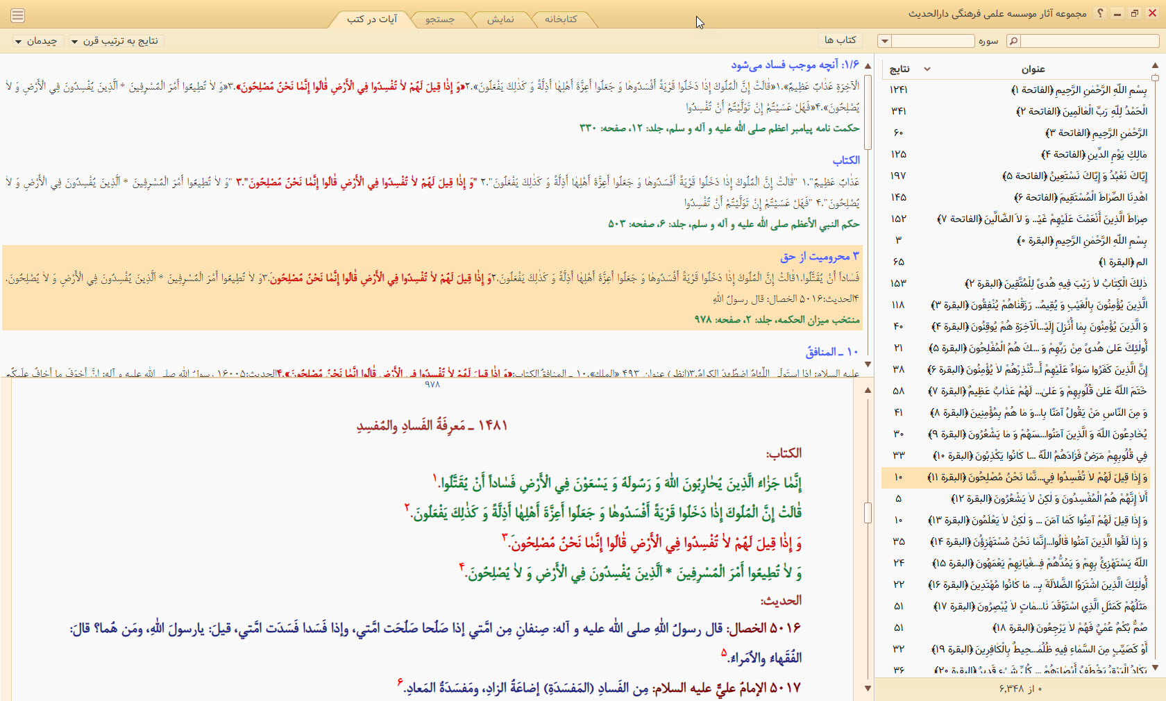
Task: Open the hamburger main menu
Action: click(x=18, y=15)
